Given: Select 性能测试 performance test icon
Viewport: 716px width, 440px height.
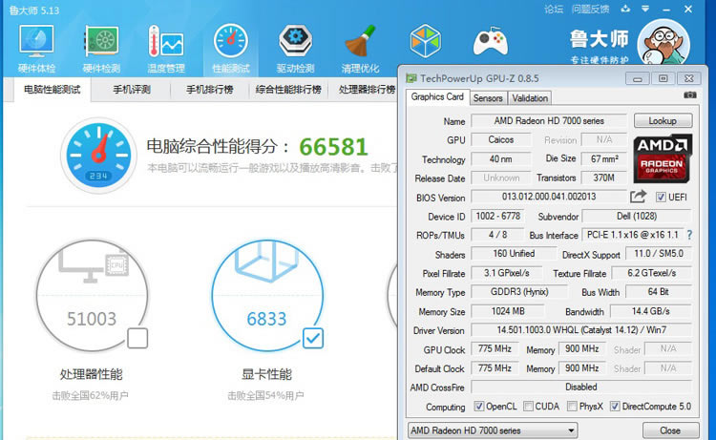Looking at the screenshot, I should coord(231,48).
